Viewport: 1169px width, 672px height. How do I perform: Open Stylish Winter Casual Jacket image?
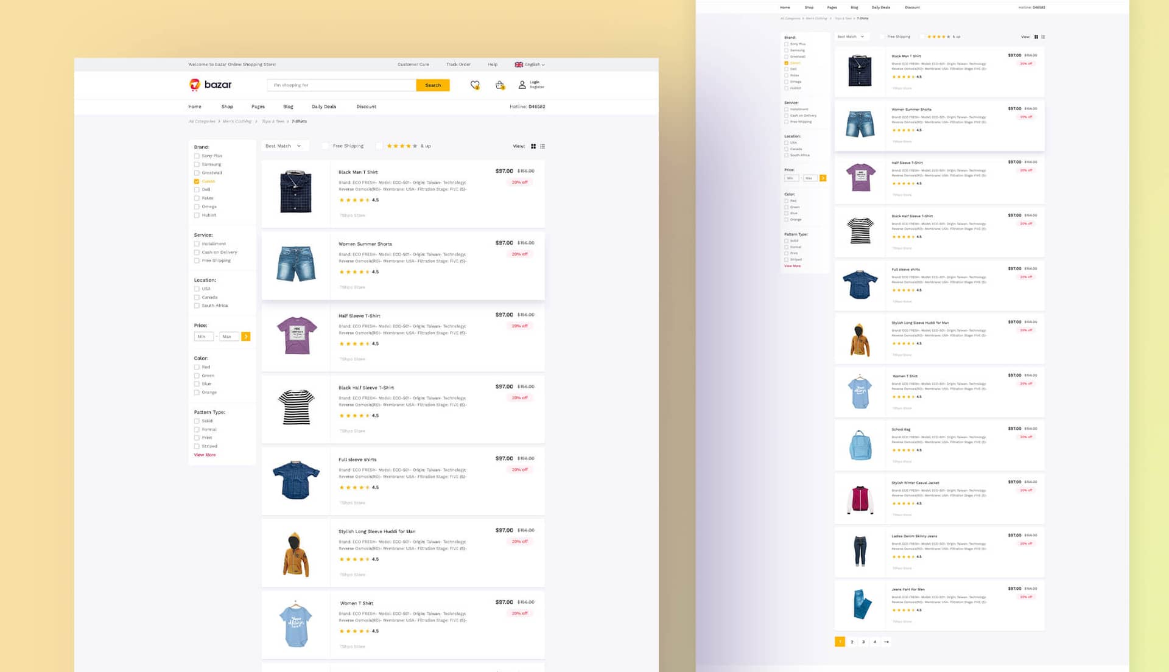coord(860,500)
